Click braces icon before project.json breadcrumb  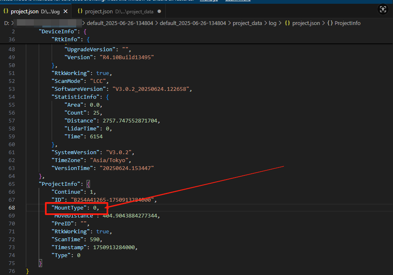[x=288, y=23]
